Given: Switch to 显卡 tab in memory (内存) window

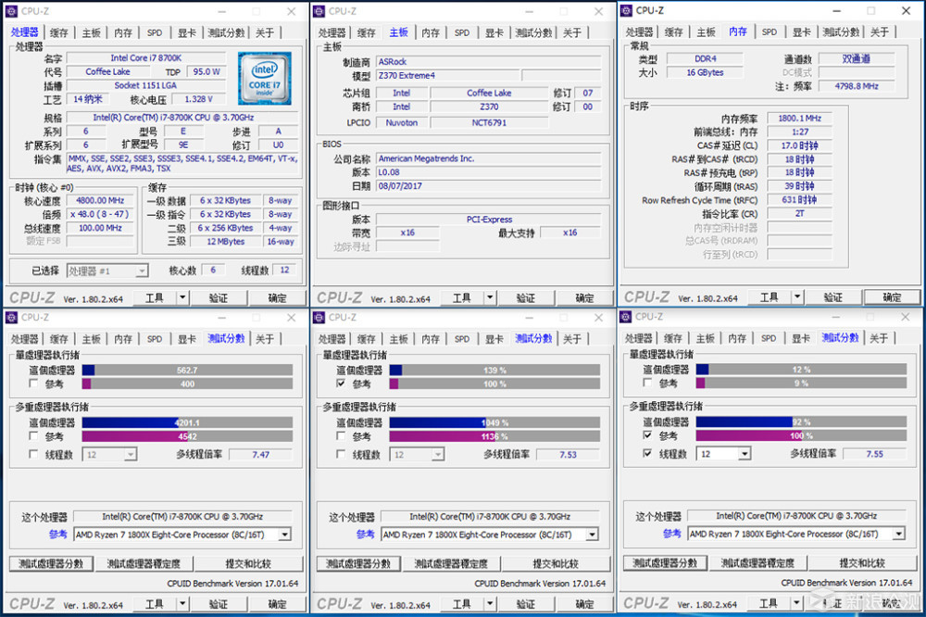Looking at the screenshot, I should 801,32.
